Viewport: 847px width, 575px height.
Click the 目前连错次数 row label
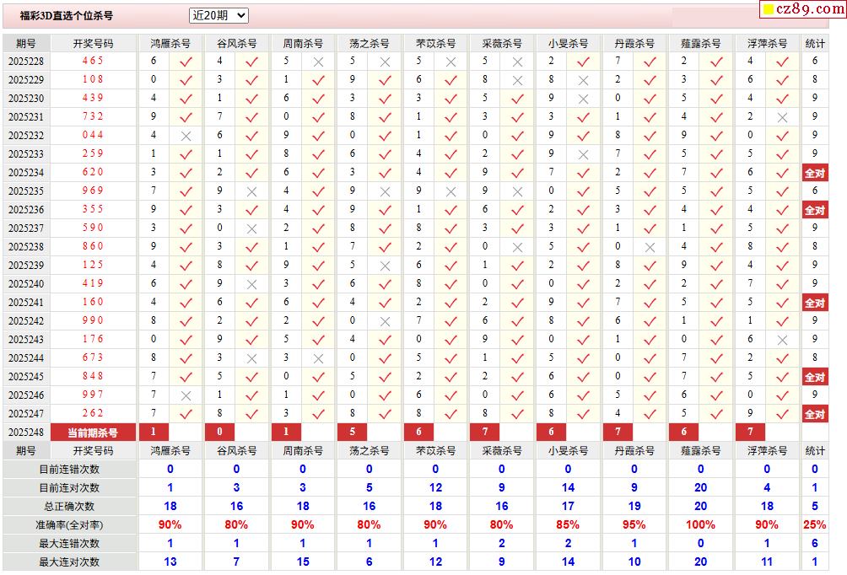click(x=69, y=469)
